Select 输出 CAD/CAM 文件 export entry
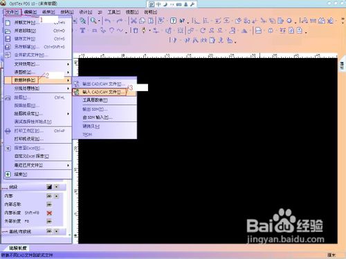The image size is (346, 259). (x=104, y=84)
